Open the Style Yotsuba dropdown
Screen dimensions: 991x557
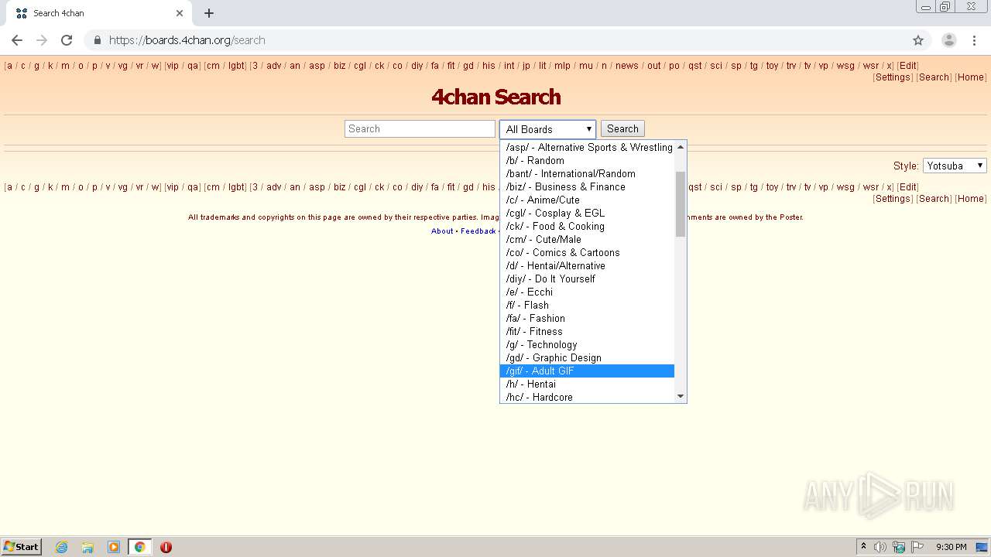coord(955,166)
